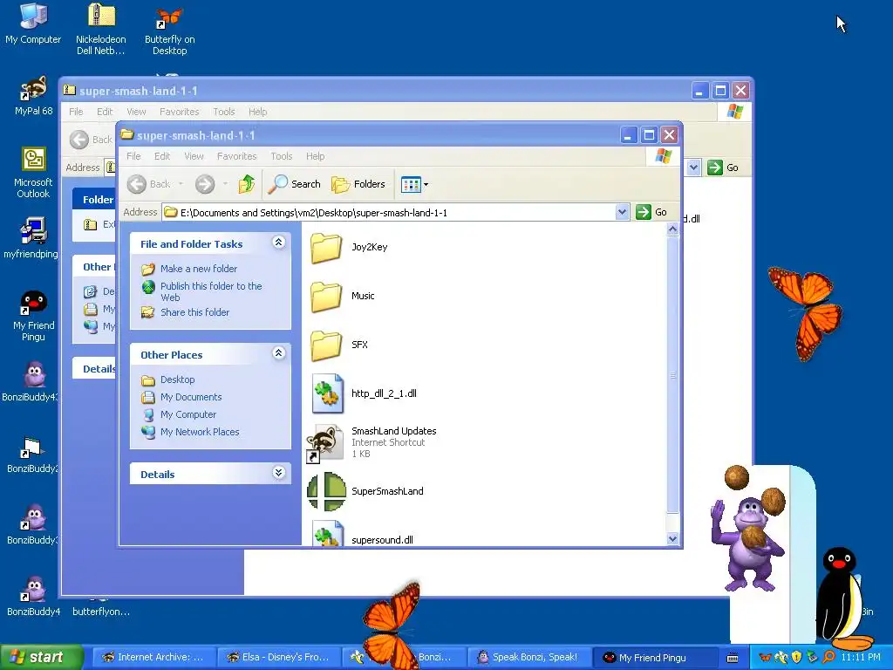Open Favorites menu in front window

237,156
